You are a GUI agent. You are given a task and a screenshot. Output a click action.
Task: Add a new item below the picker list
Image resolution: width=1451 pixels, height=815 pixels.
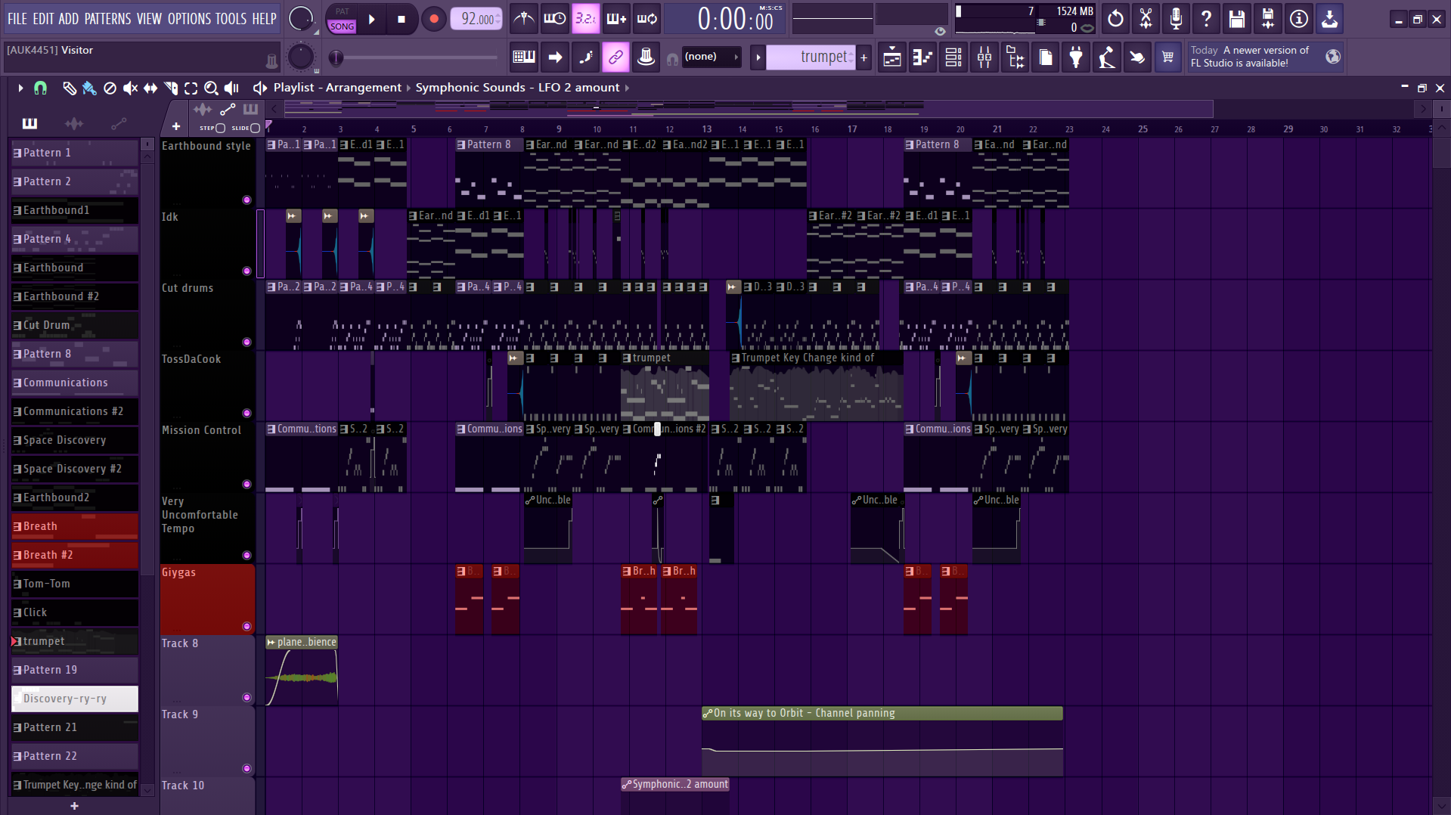(x=74, y=806)
